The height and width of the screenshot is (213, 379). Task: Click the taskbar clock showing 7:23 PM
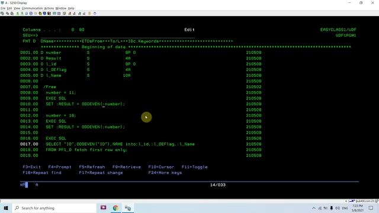(358, 208)
